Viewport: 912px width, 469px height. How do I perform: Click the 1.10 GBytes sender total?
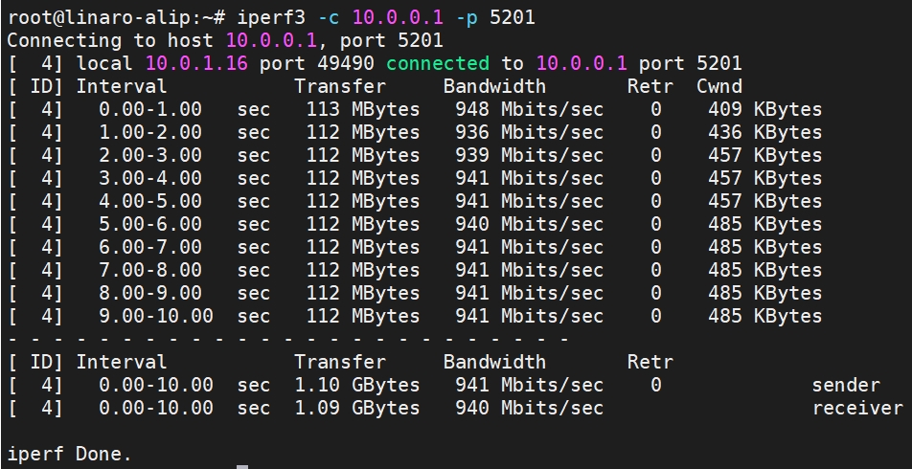pyautogui.click(x=357, y=385)
